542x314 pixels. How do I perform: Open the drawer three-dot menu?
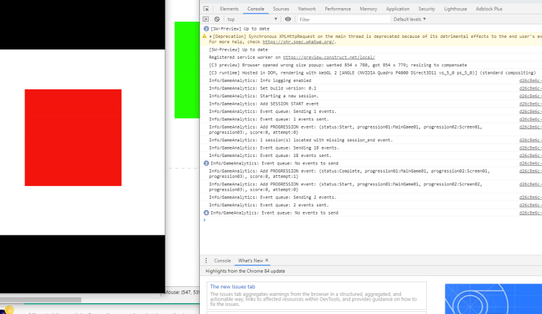coord(206,261)
